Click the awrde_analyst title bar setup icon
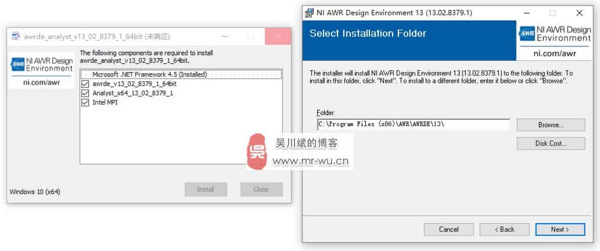Viewport: 600px width, 251px height. (16, 37)
